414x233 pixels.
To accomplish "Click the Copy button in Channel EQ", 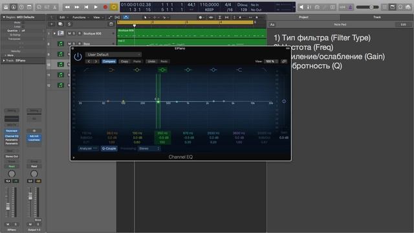I will (x=124, y=61).
